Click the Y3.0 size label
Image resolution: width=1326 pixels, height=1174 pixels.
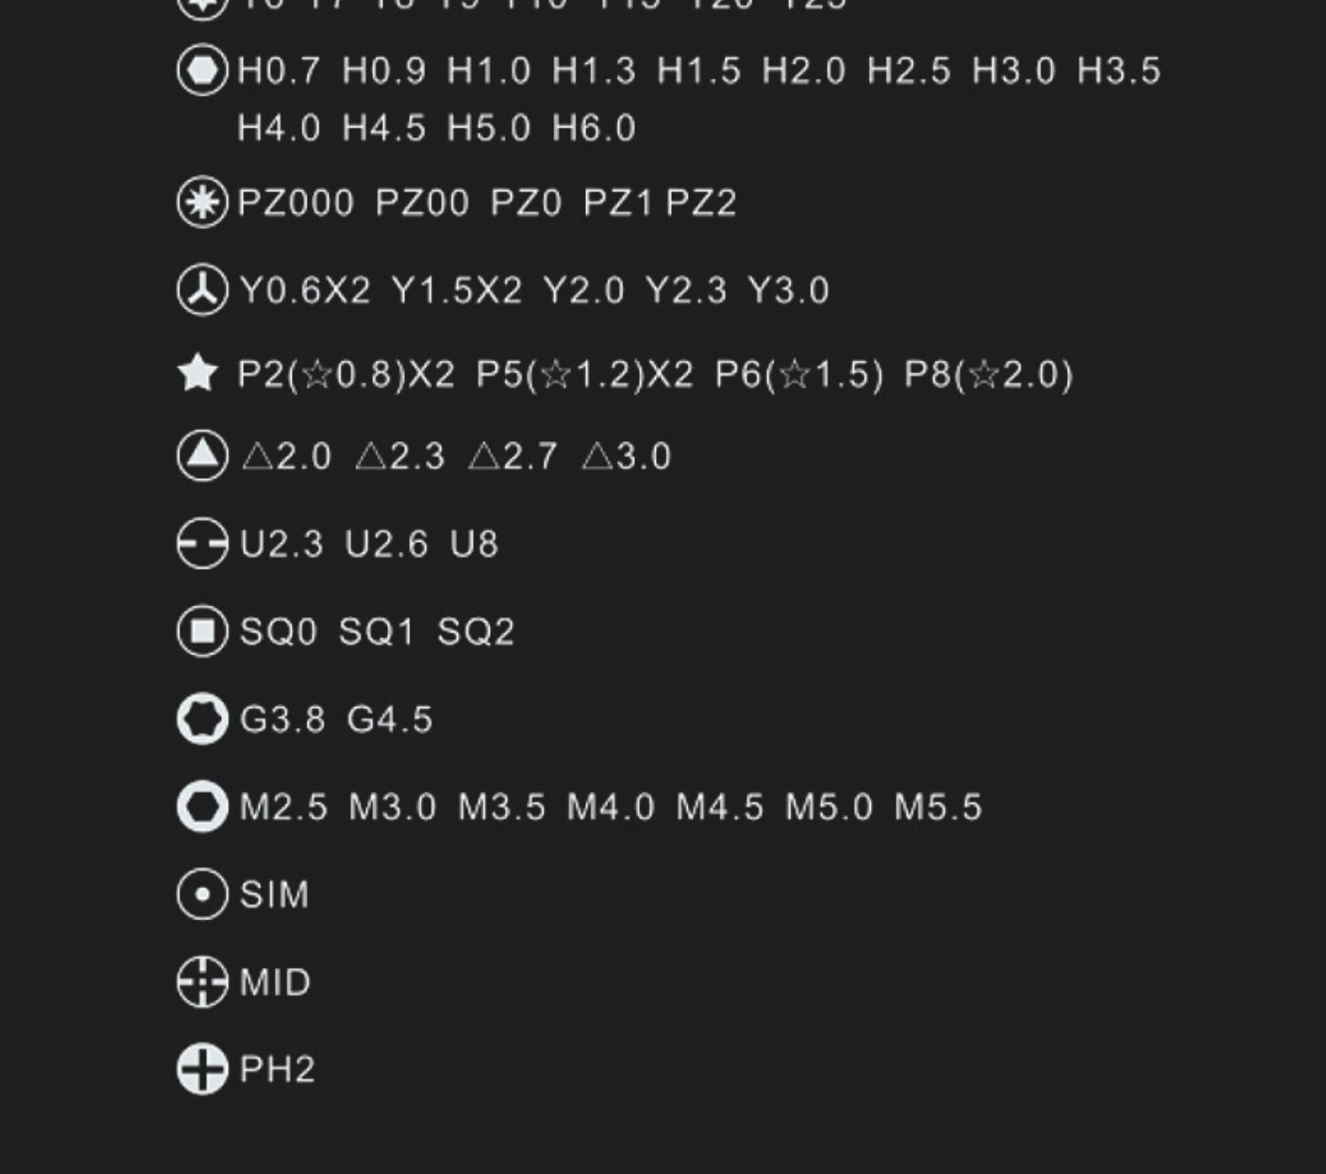(x=789, y=291)
